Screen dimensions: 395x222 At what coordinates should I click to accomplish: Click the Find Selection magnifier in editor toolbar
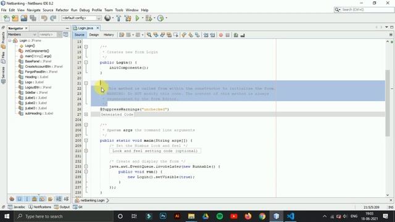pyautogui.click(x=149, y=35)
